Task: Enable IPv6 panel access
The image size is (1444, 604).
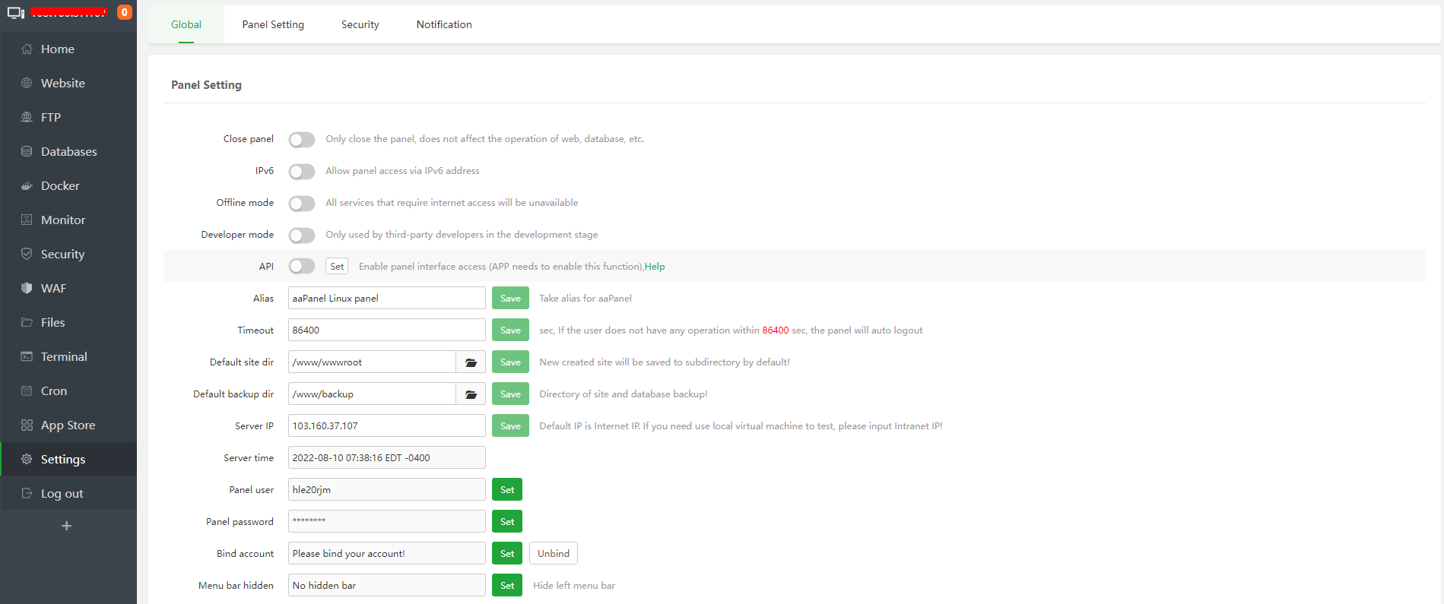Action: tap(302, 172)
